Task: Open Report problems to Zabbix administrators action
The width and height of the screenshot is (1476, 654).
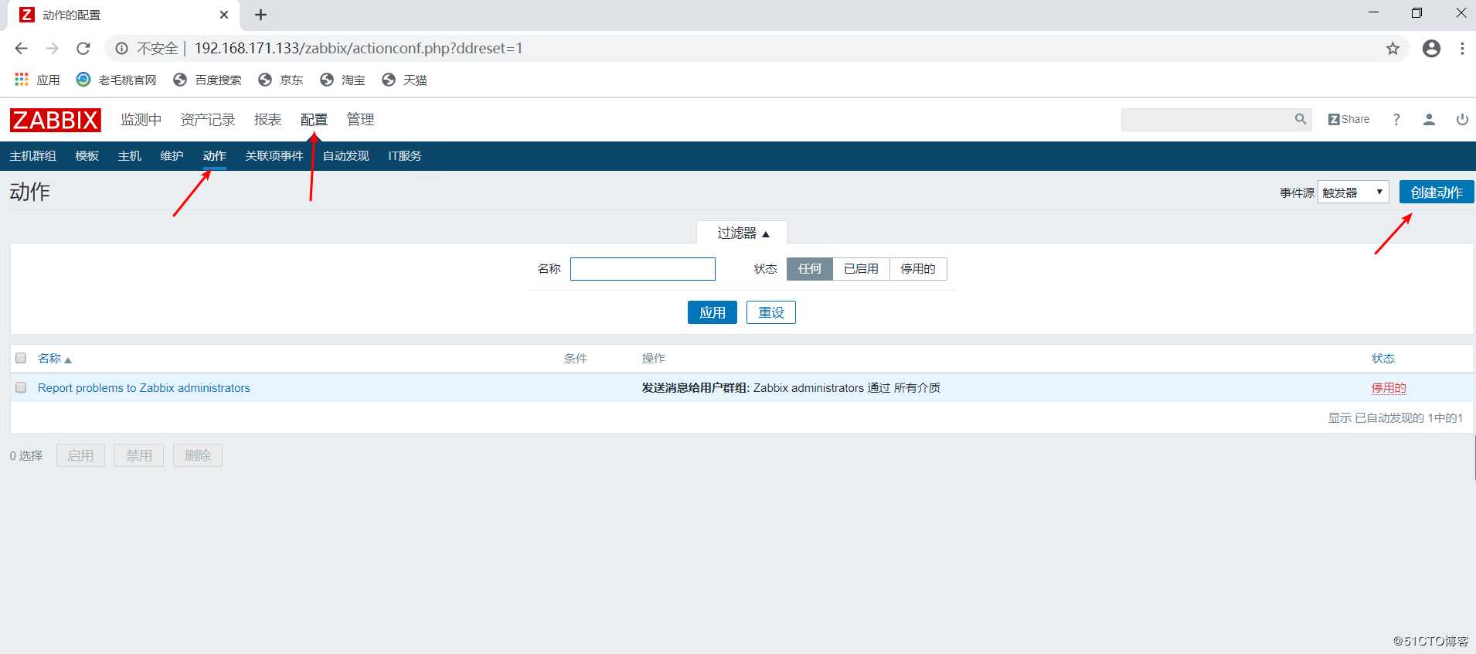Action: 144,387
